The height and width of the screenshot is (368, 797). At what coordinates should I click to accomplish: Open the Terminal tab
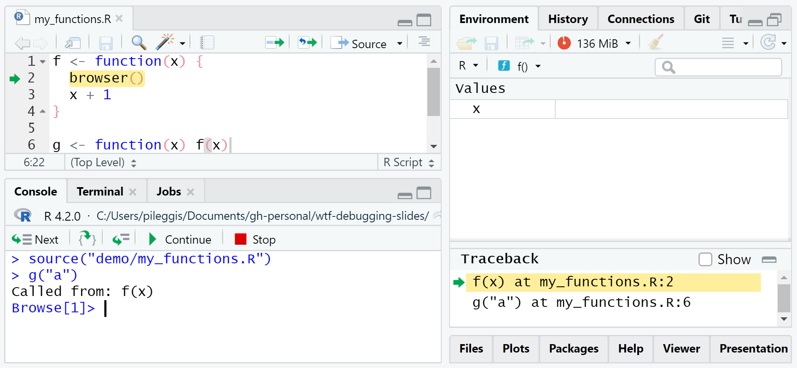tap(100, 192)
